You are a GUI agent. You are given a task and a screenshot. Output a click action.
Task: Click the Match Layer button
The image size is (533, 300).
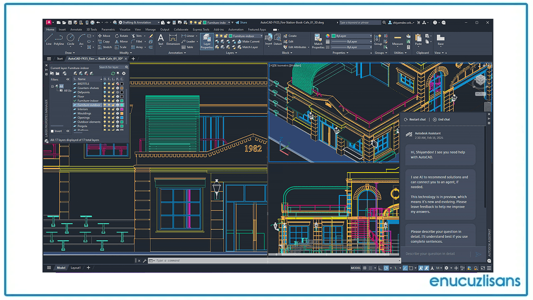tap(247, 47)
